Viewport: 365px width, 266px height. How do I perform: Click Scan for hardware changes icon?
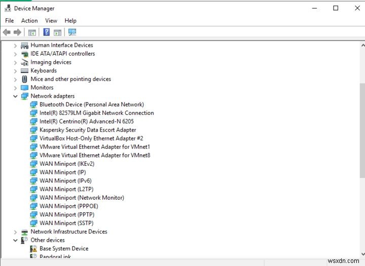point(72,32)
